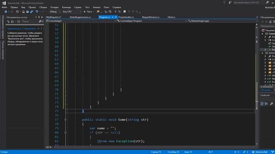Click the feedback icon in title bar
Image resolution: width=275 pixels, height=154 pixels.
[x=230, y=3]
